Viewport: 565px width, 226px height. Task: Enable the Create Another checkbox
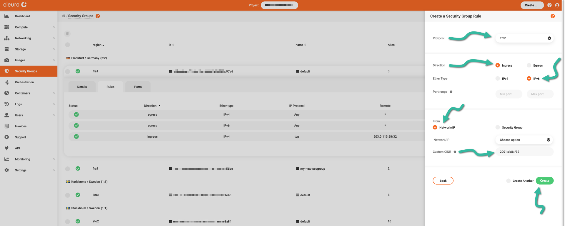click(x=508, y=181)
